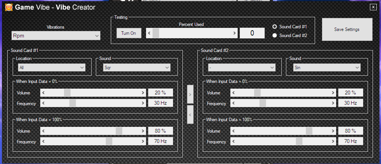Click Sound Card #2 100% Volume field showing 80 %
This screenshot has height=164, width=381.
pos(351,131)
